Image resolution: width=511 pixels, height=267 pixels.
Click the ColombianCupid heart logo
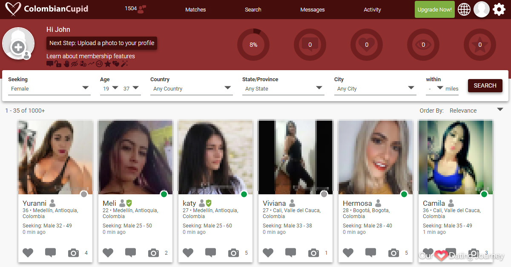pos(12,9)
